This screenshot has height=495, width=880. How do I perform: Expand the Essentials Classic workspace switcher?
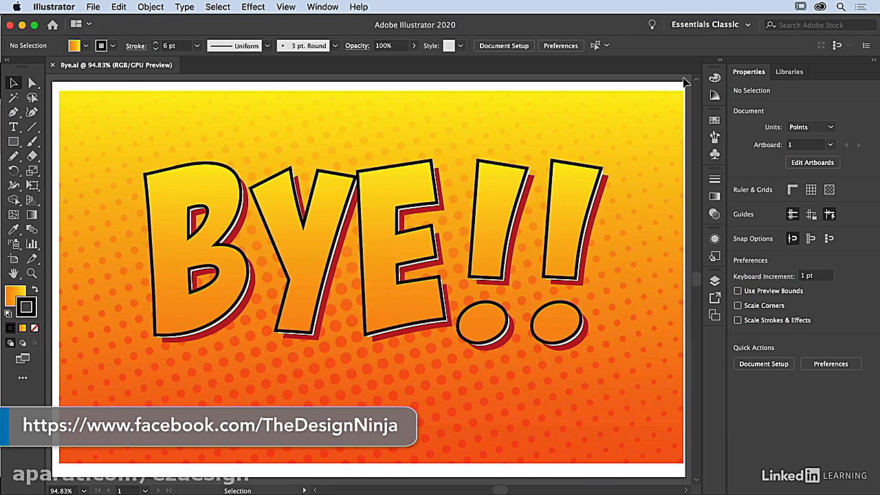click(711, 25)
